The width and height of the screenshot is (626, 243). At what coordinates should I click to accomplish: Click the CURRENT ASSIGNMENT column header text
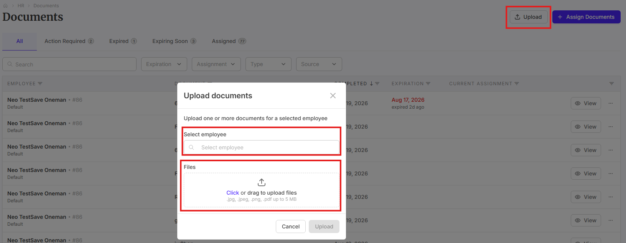click(x=481, y=84)
